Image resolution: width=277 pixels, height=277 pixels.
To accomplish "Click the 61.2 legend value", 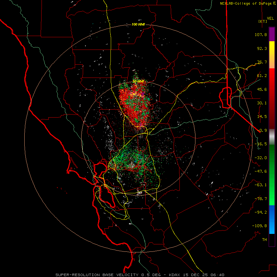I will tap(262, 76).
